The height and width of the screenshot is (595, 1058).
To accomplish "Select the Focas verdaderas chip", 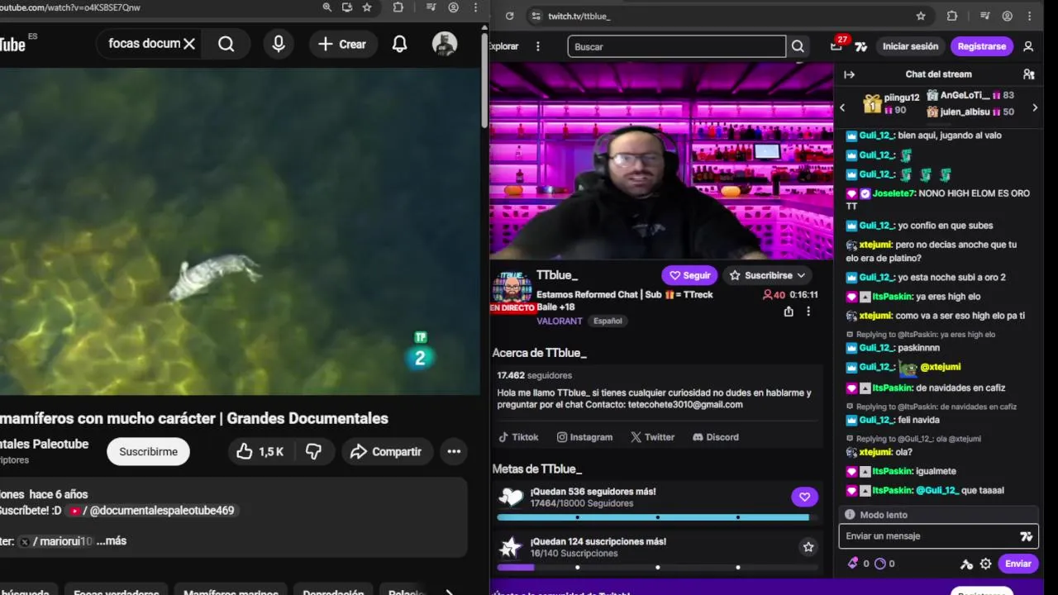I will 117,593.
